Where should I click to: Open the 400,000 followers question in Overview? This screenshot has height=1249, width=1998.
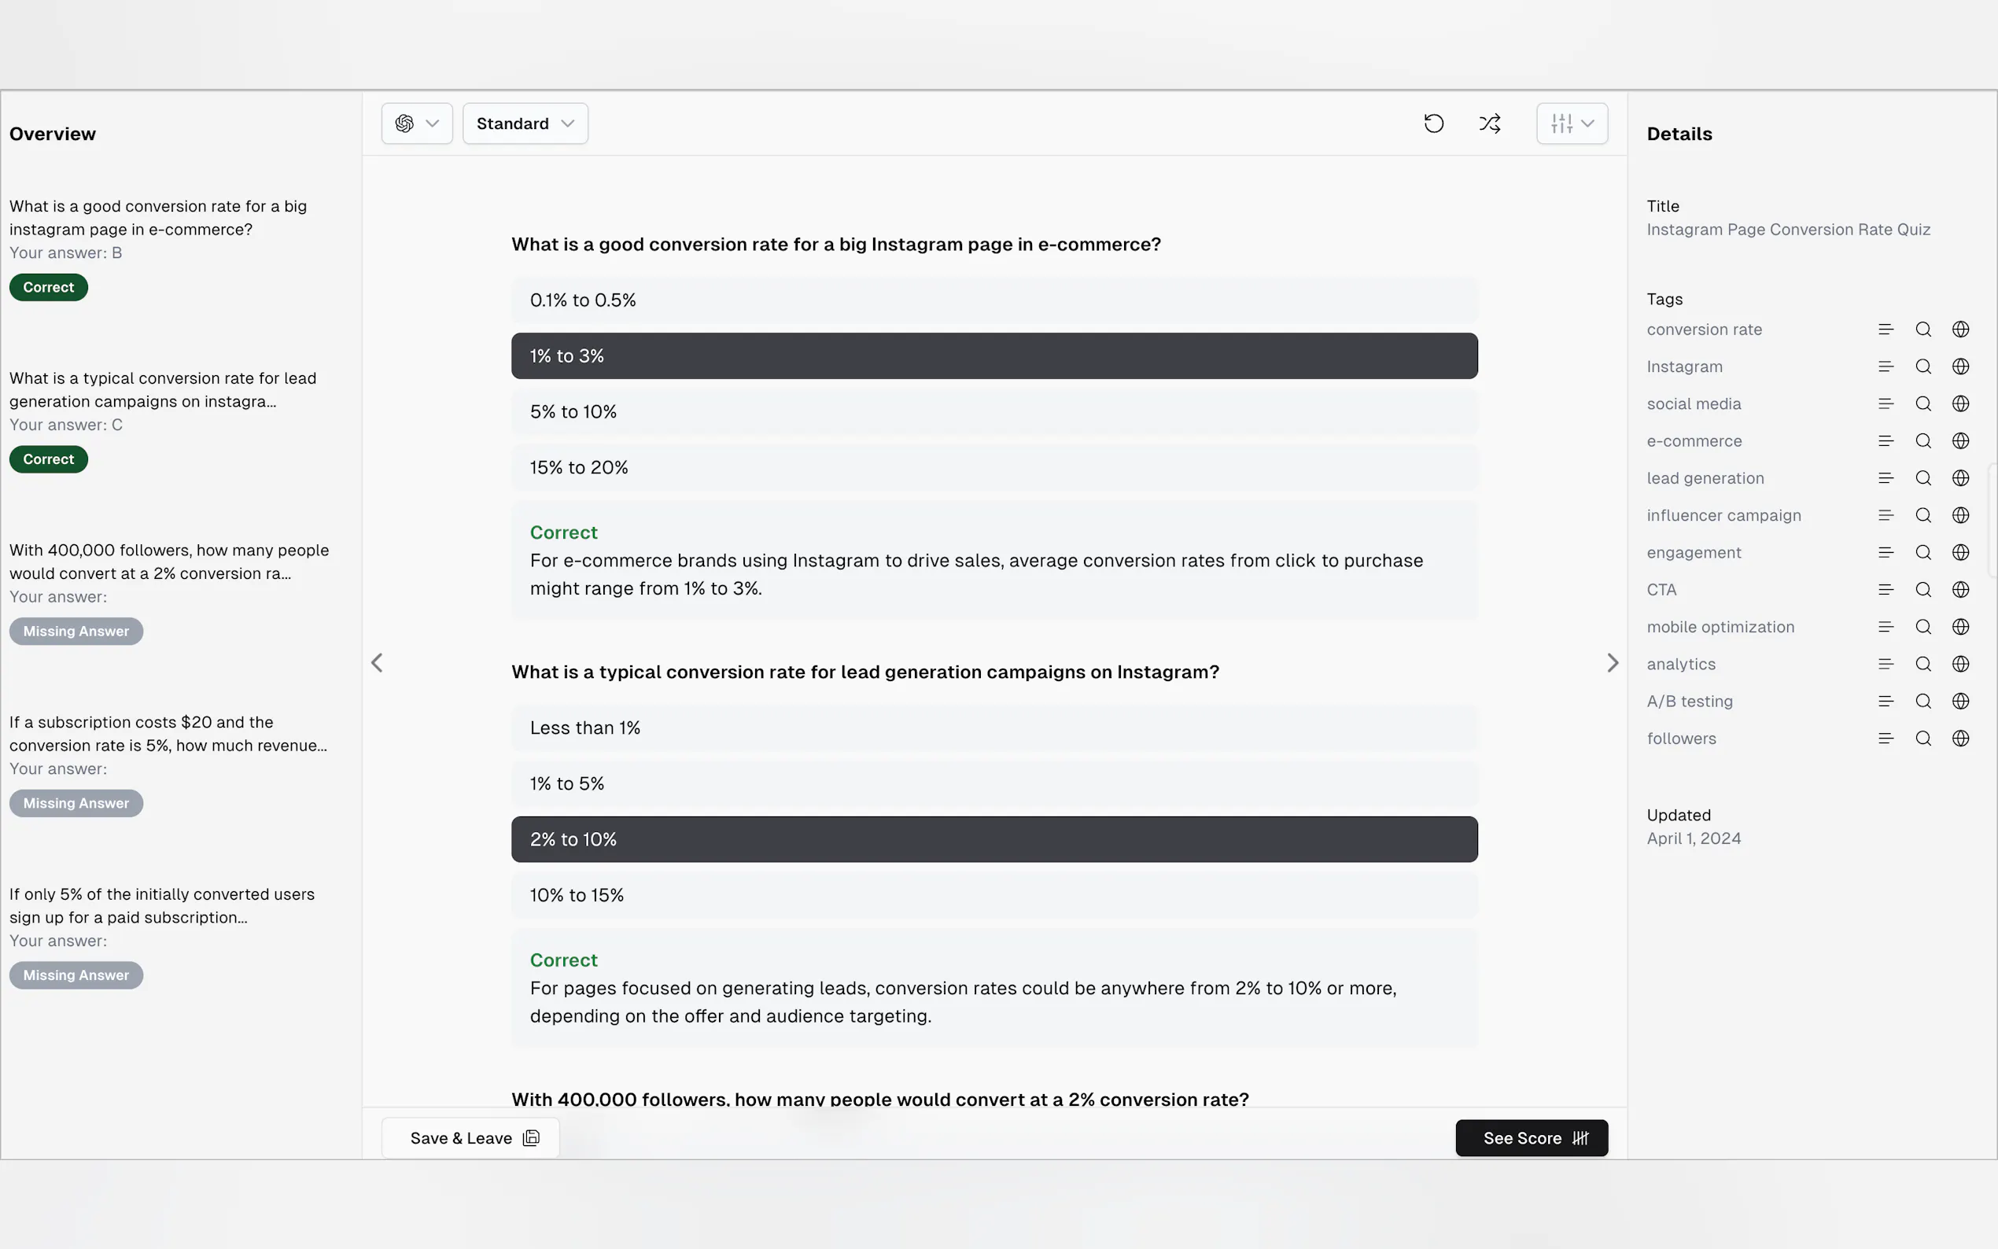click(x=169, y=562)
